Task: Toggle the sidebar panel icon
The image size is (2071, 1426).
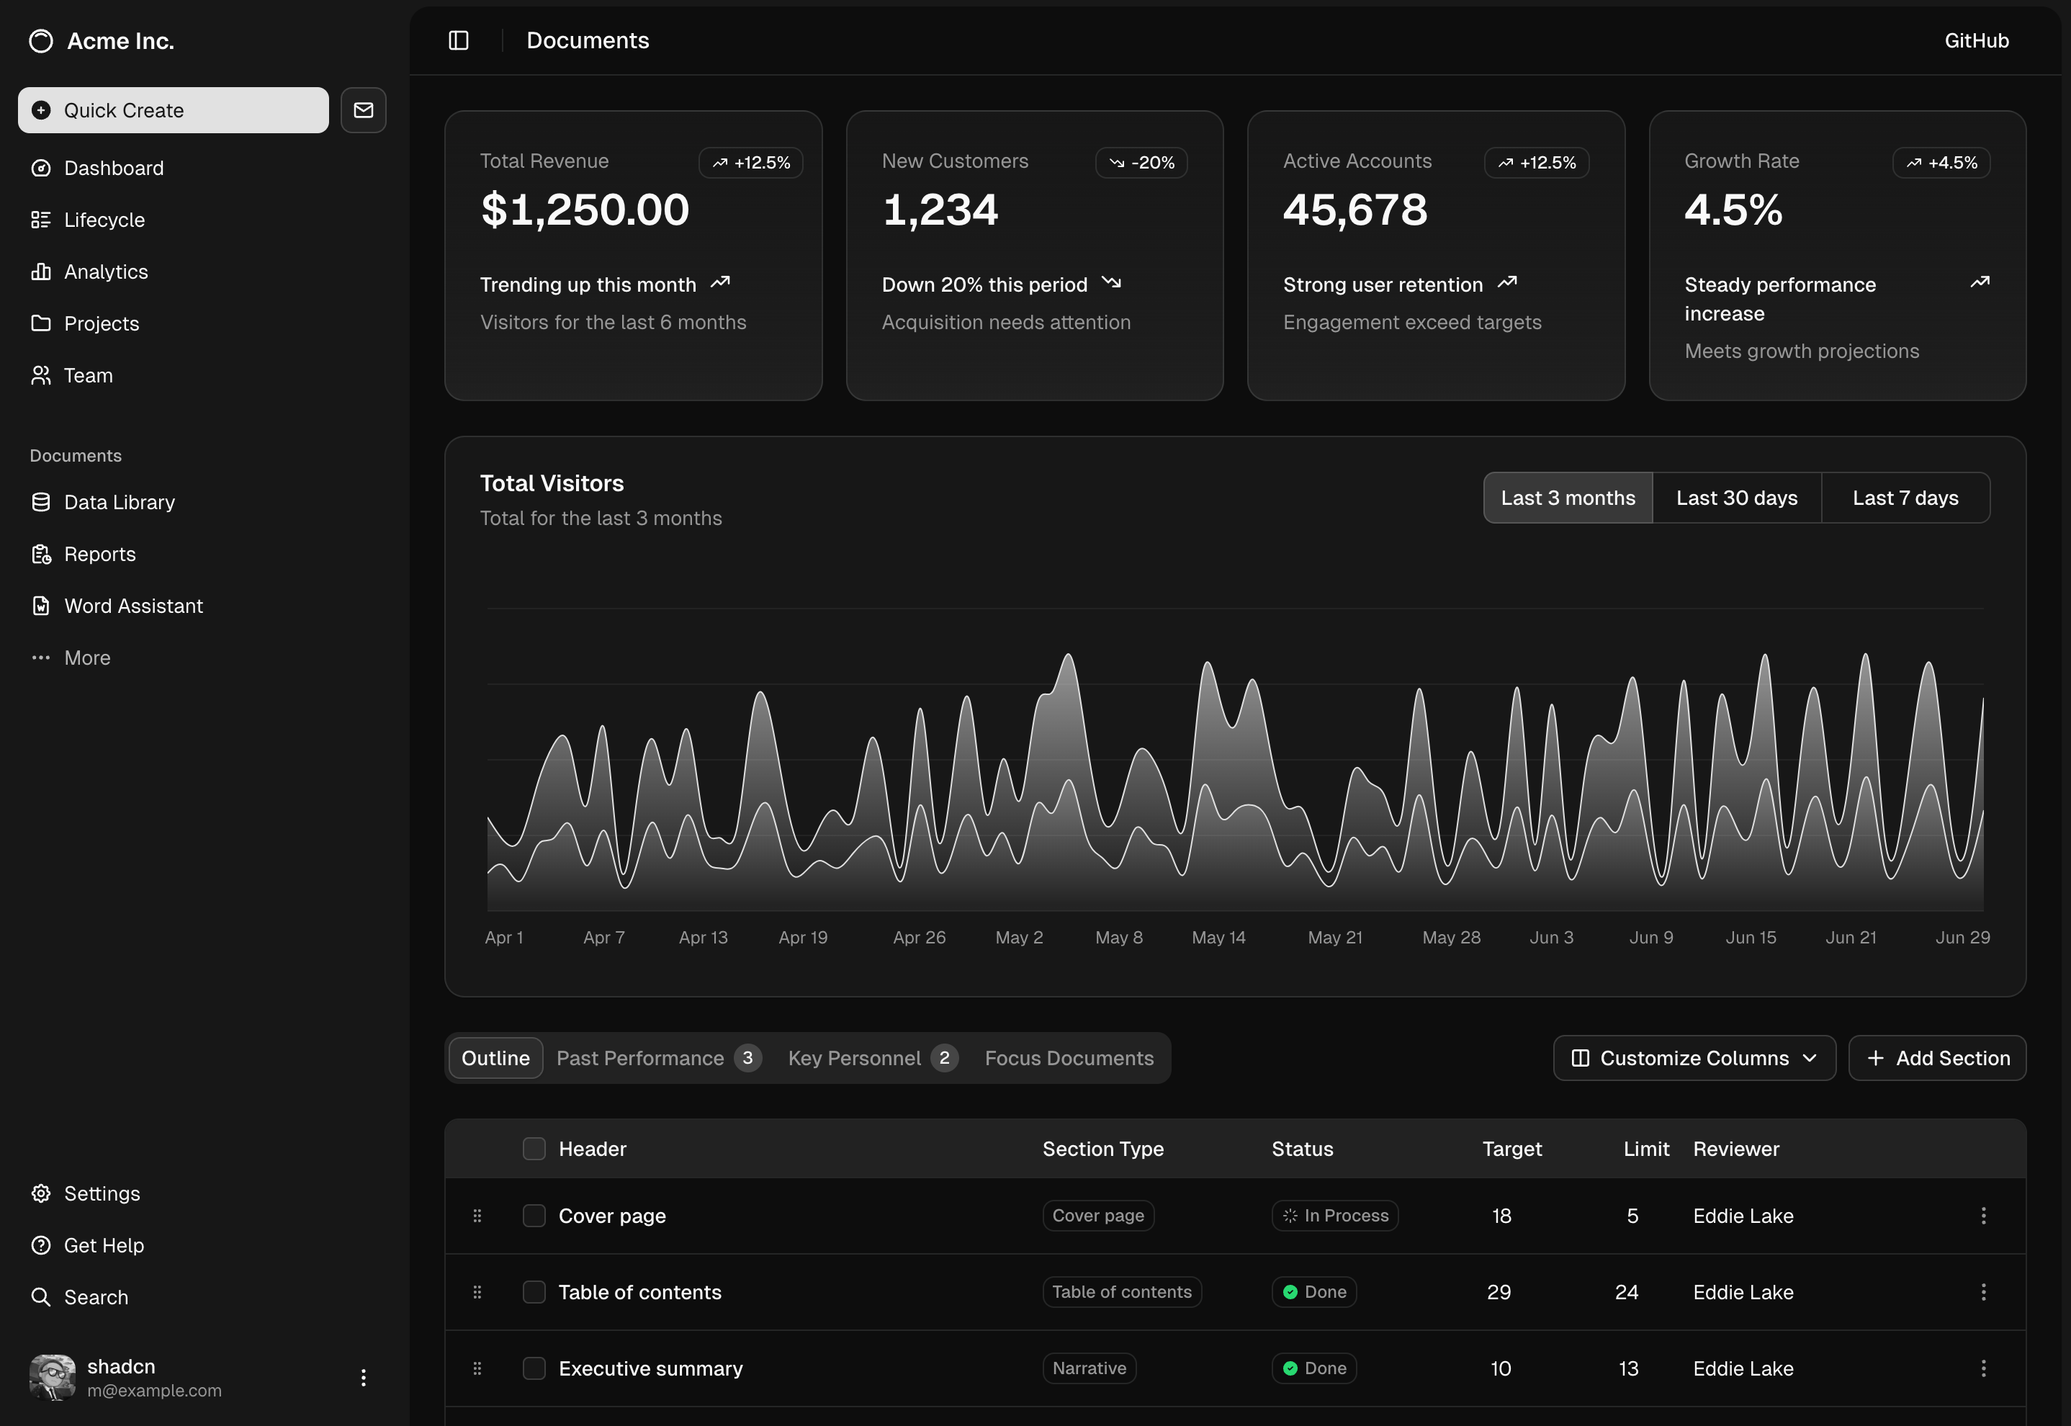Action: coord(458,40)
